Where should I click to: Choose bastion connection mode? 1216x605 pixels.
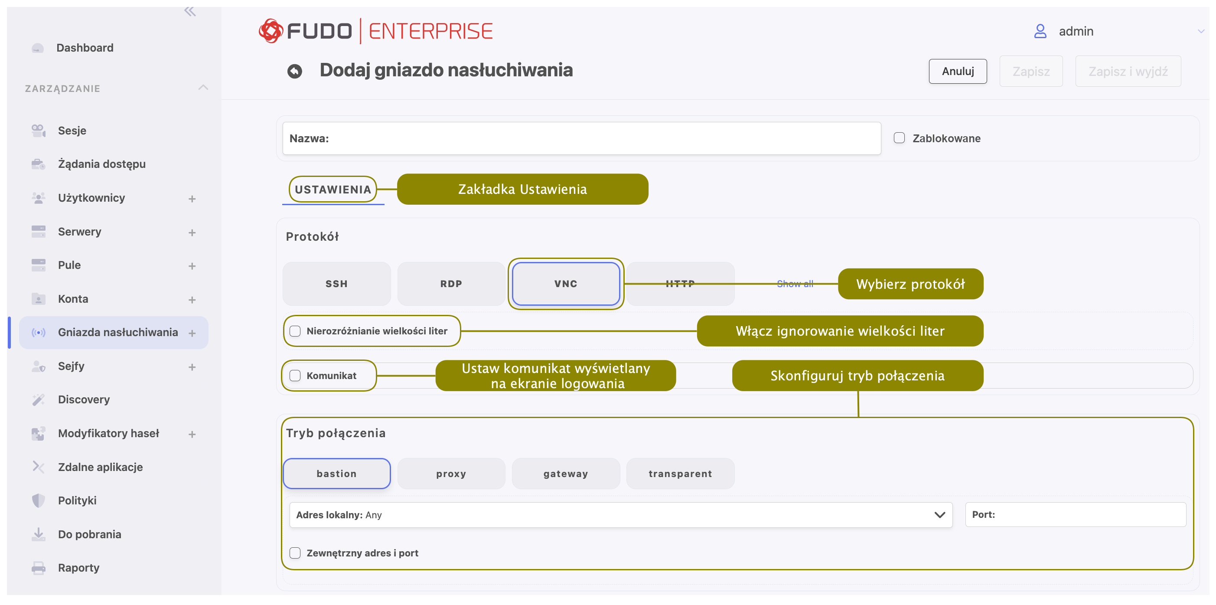(336, 474)
